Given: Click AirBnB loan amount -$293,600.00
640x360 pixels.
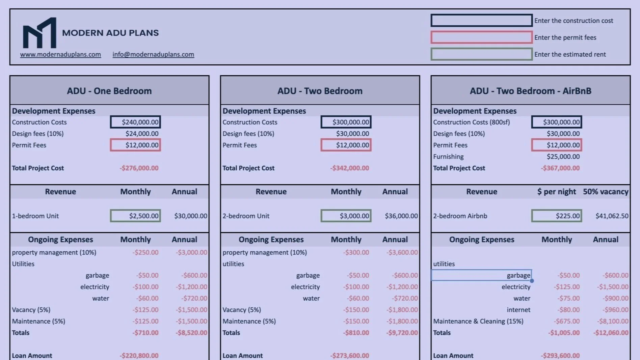Looking at the screenshot, I should pyautogui.click(x=560, y=356).
